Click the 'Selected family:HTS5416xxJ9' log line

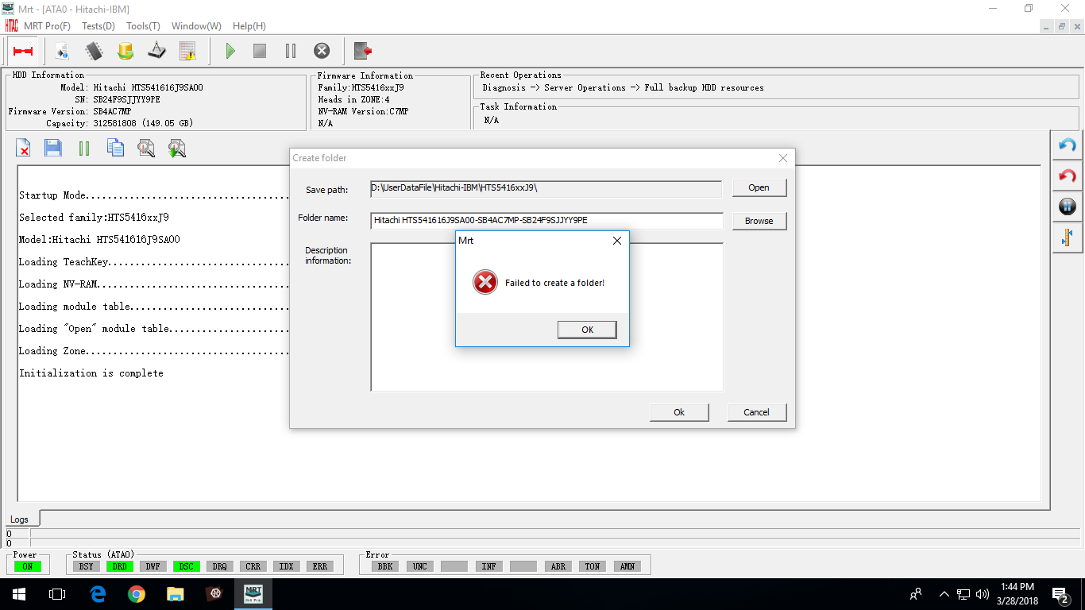94,217
